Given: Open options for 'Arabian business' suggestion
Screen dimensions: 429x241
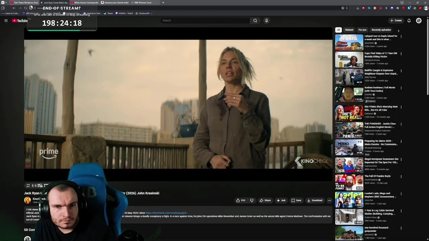Looking at the screenshot, I should point(401,88).
